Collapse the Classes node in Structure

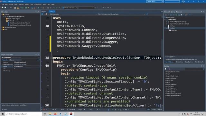pos(2,15)
